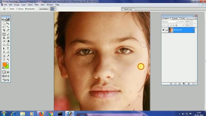
Task: Select the Magic Wand tool
Action: pos(8,27)
